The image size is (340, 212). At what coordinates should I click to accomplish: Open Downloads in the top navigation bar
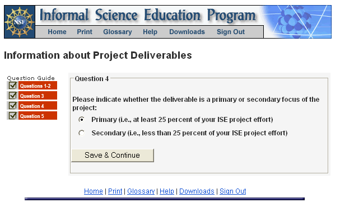click(187, 32)
